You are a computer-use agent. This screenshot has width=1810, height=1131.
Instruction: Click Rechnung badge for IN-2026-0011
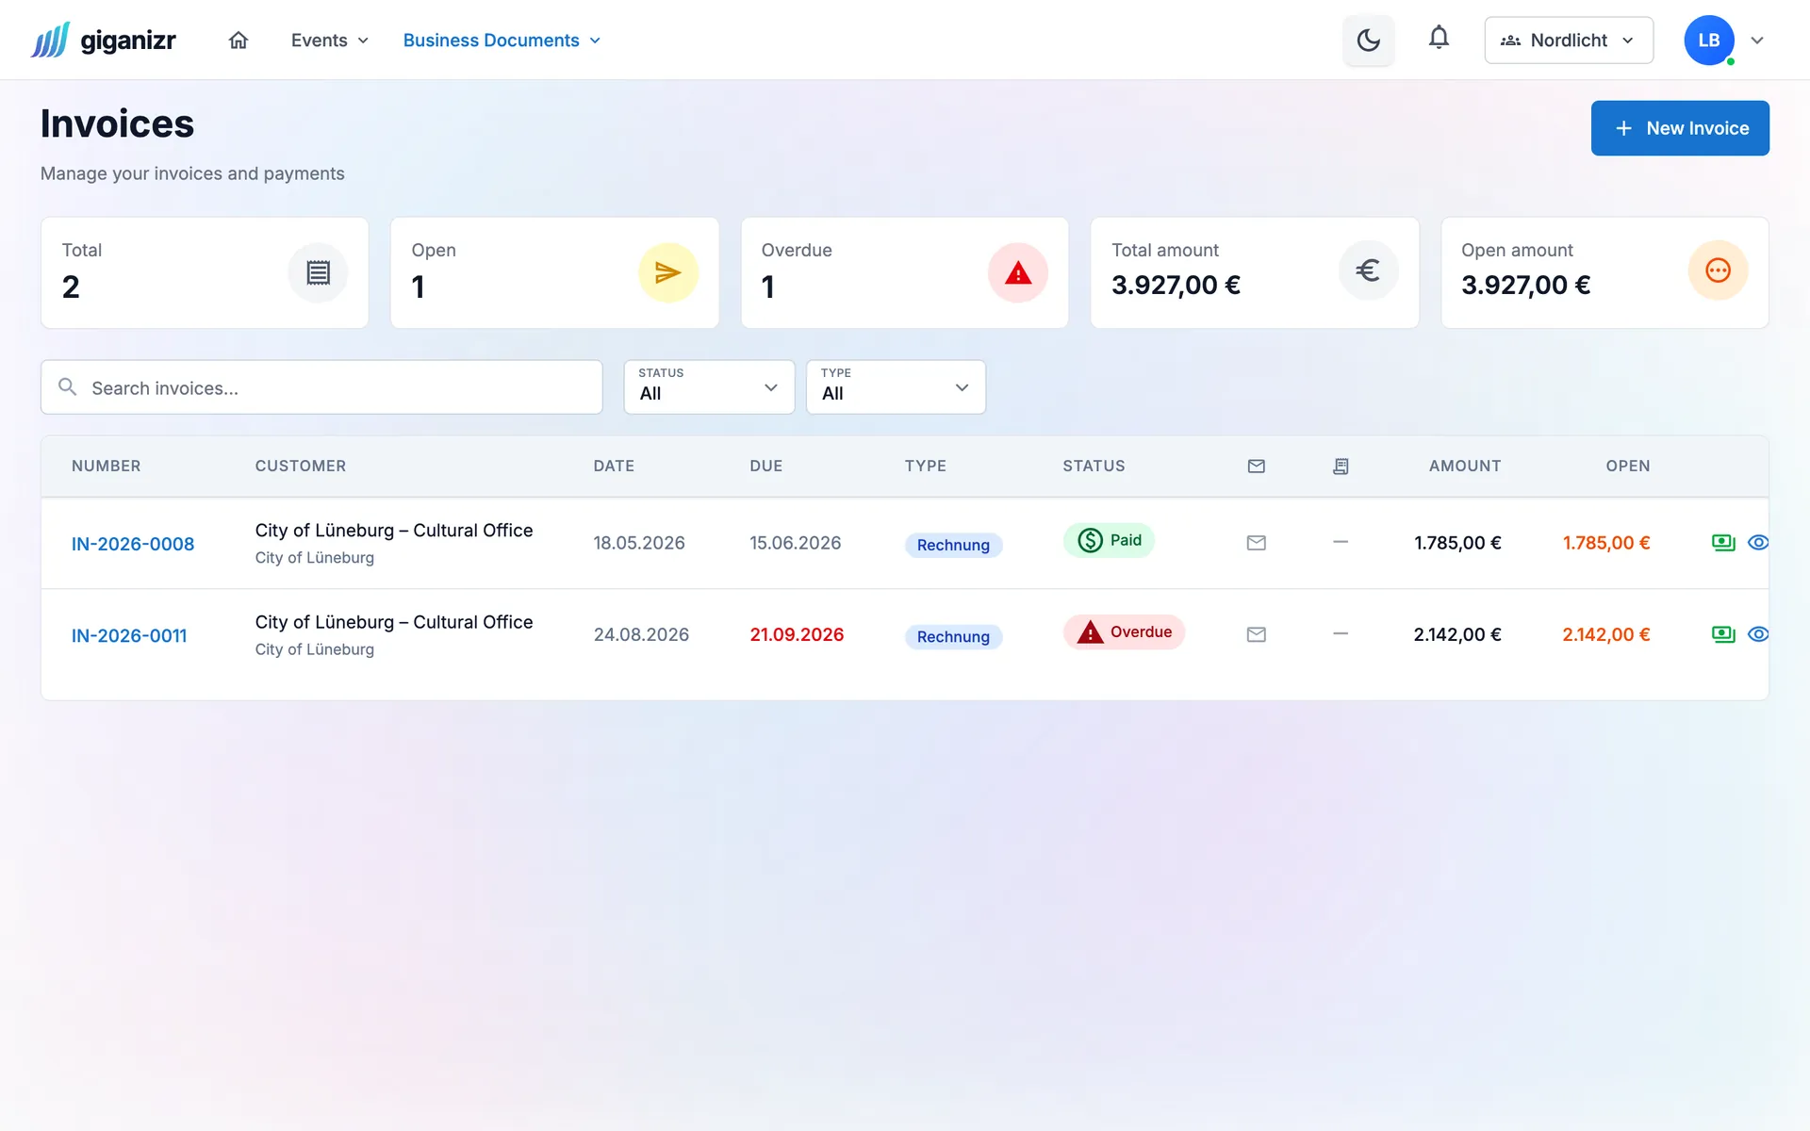click(x=953, y=637)
